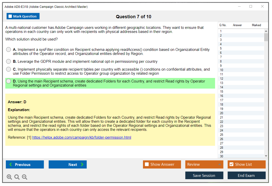This screenshot has height=186, width=272.
Task: Expand the Review dropdown menu
Action: pos(219,164)
